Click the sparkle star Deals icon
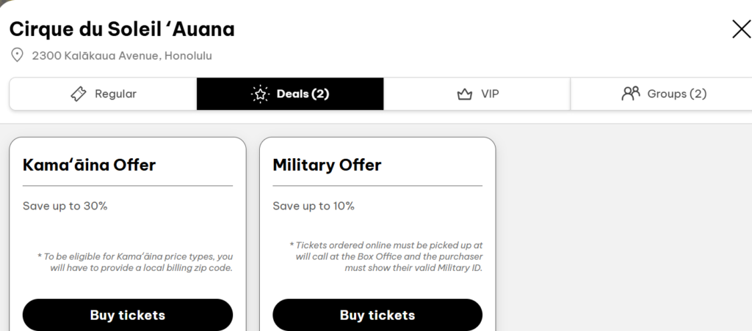This screenshot has height=331, width=752. click(260, 94)
